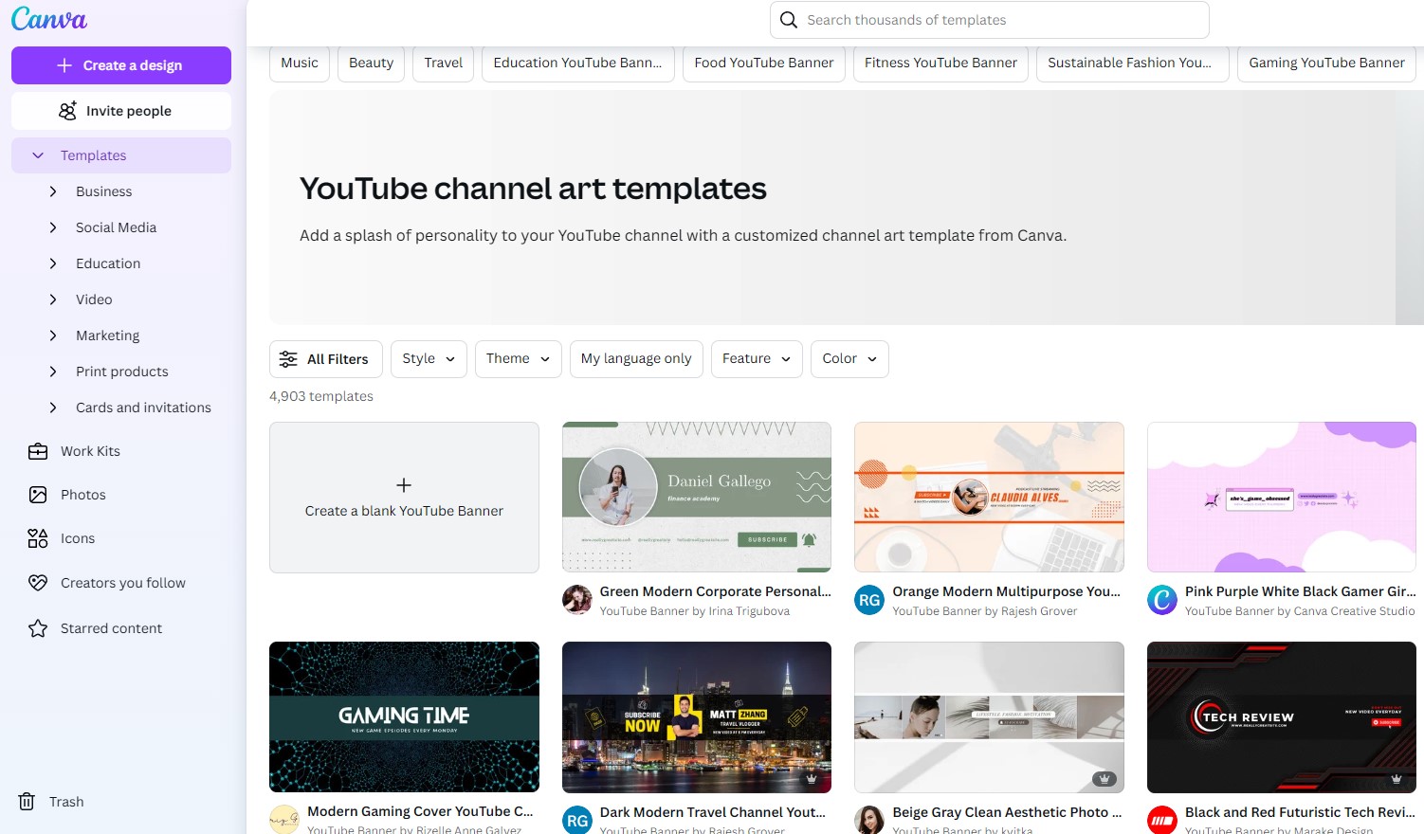Click plus icon in blank YouTube Banner card
Image resolution: width=1424 pixels, height=834 pixels.
click(404, 485)
